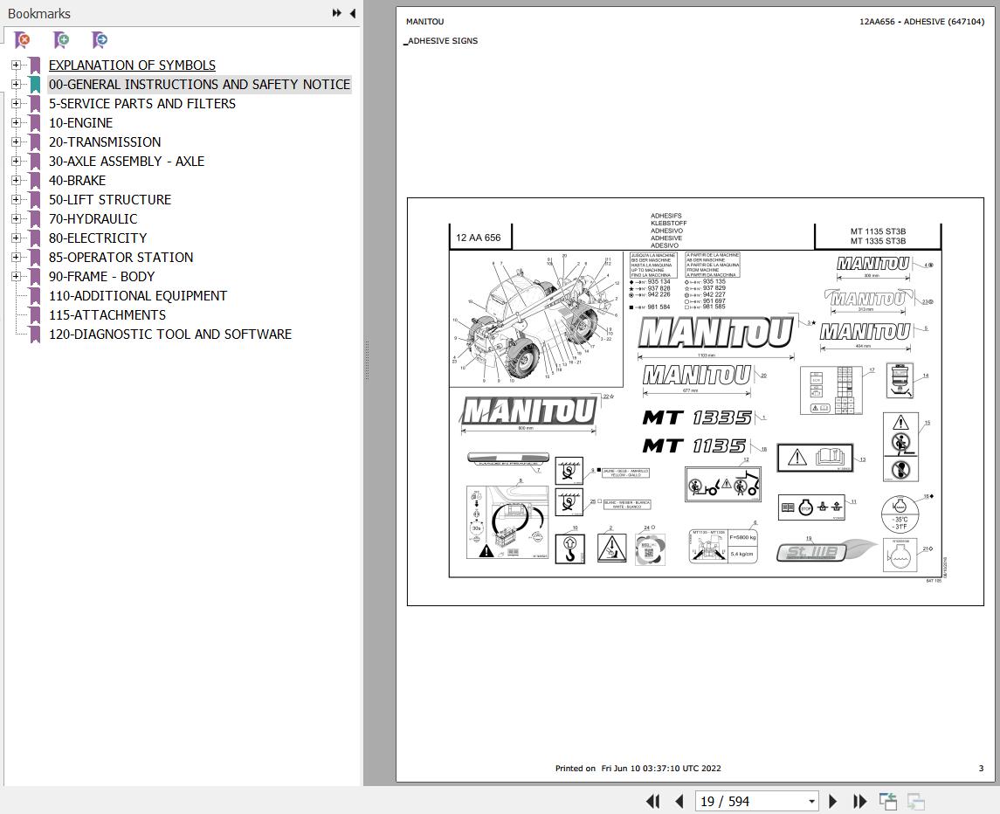
Task: Click the MT 1135 ST3B model label
Action: 878,231
